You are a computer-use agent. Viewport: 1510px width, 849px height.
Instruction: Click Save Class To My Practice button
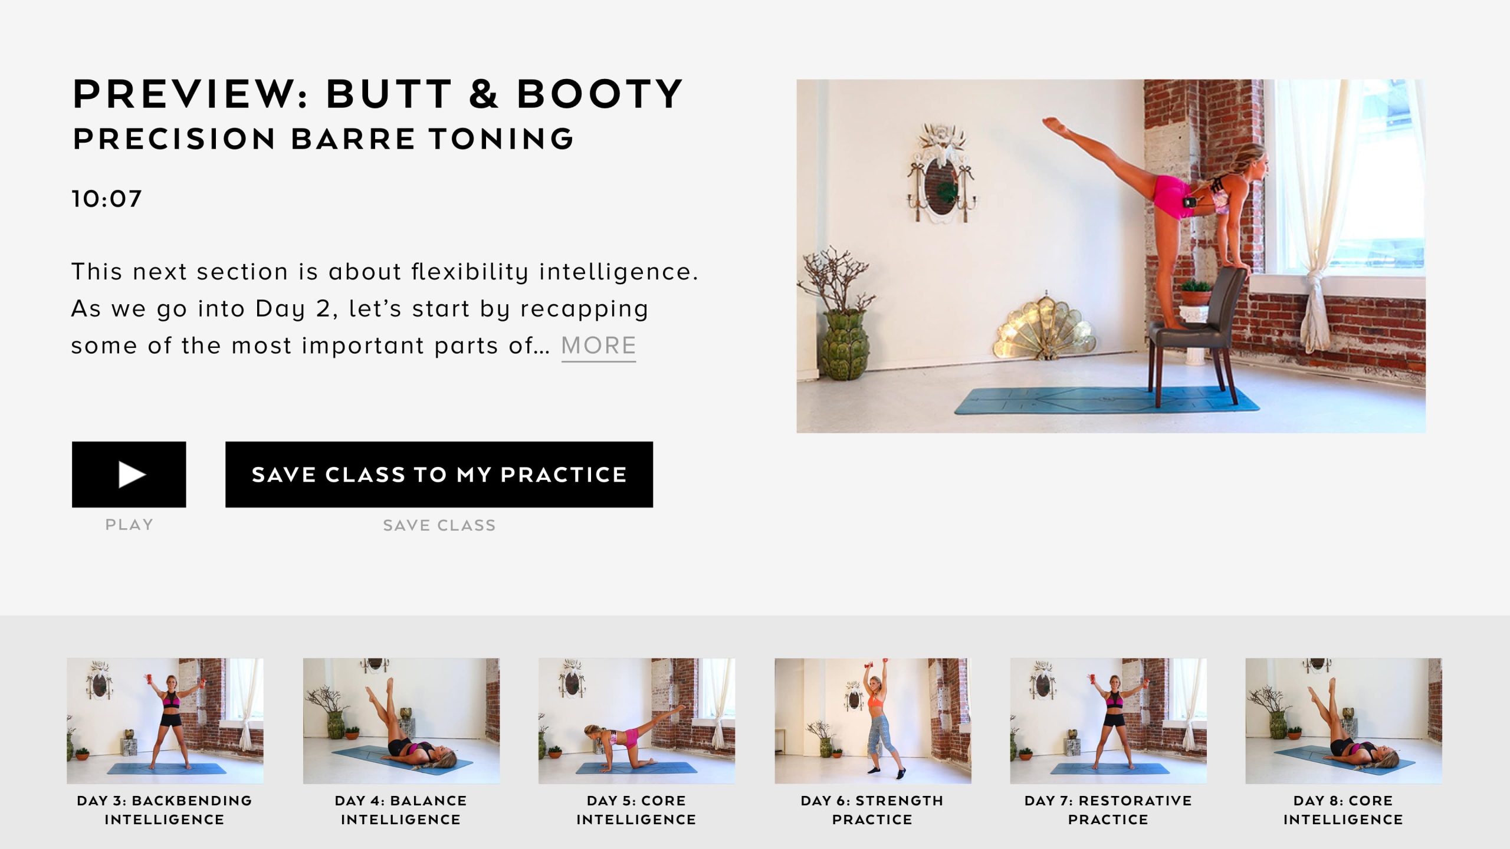(439, 474)
